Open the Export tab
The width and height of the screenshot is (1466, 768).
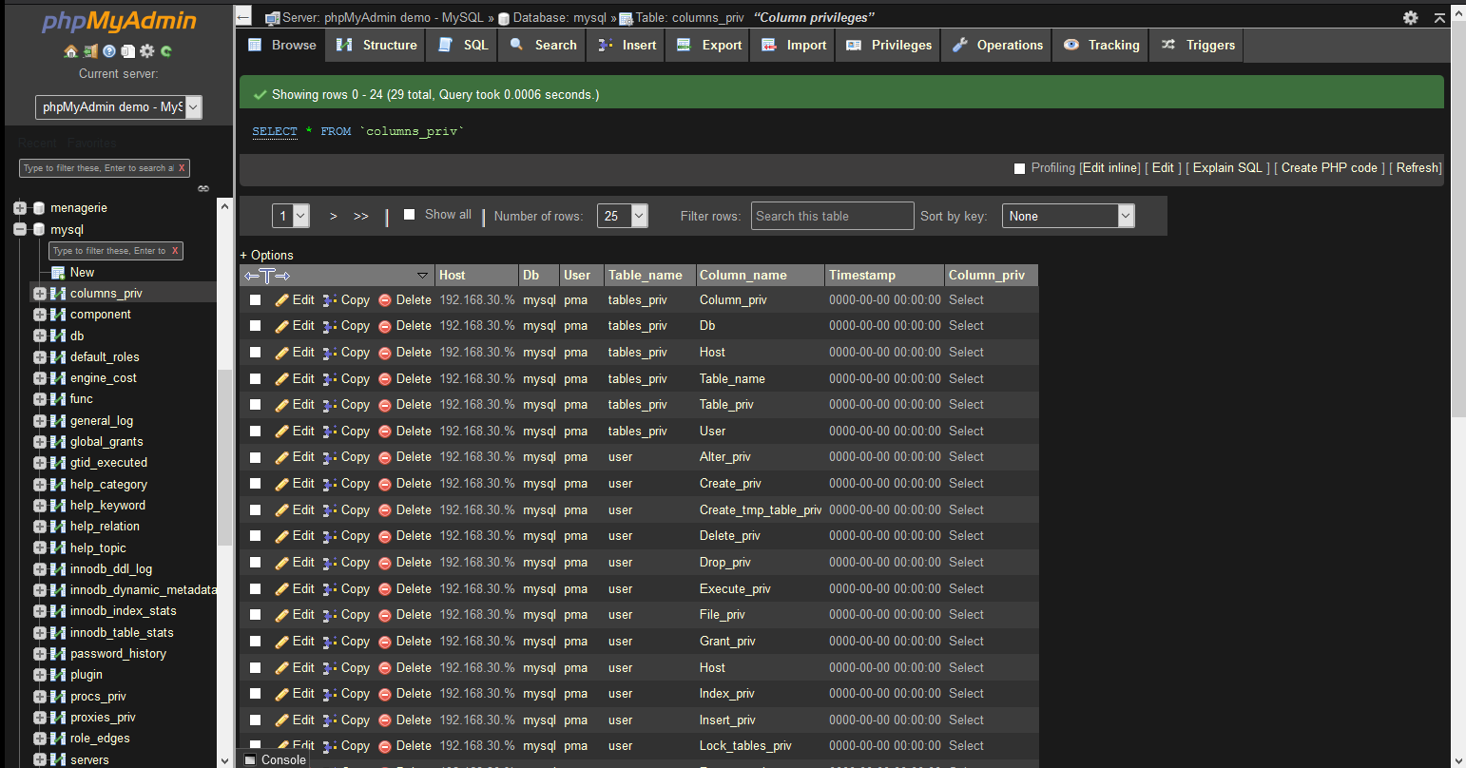click(x=709, y=45)
